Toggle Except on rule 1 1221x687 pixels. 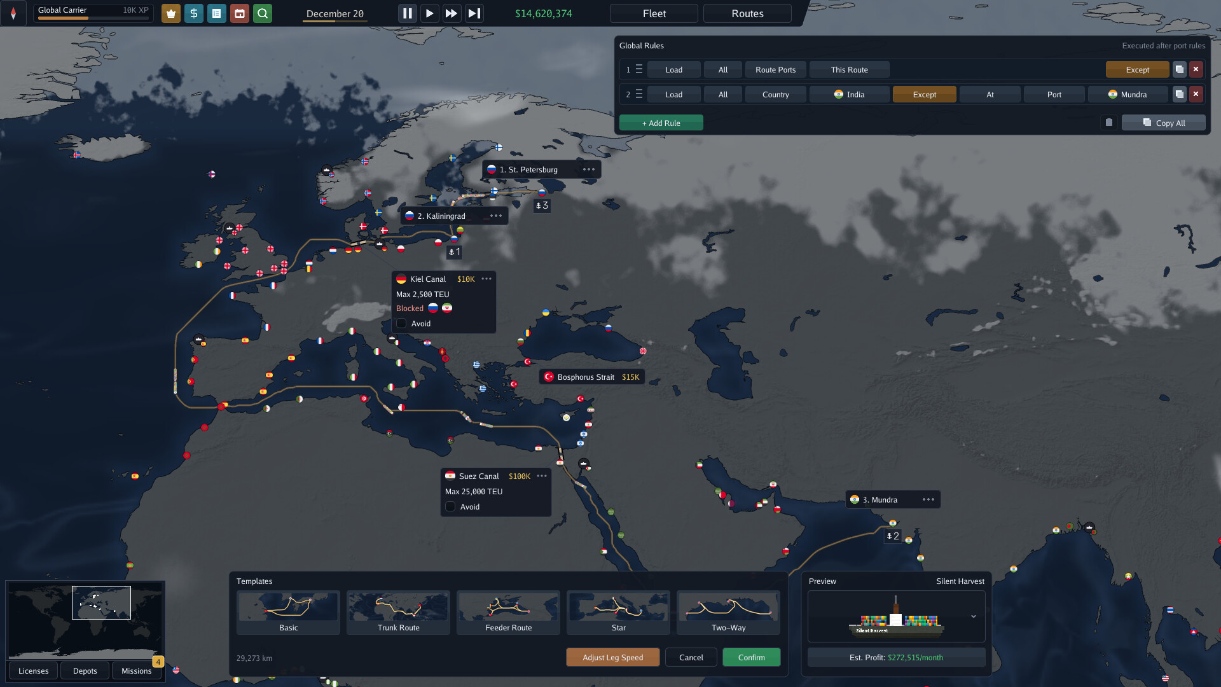point(1137,69)
